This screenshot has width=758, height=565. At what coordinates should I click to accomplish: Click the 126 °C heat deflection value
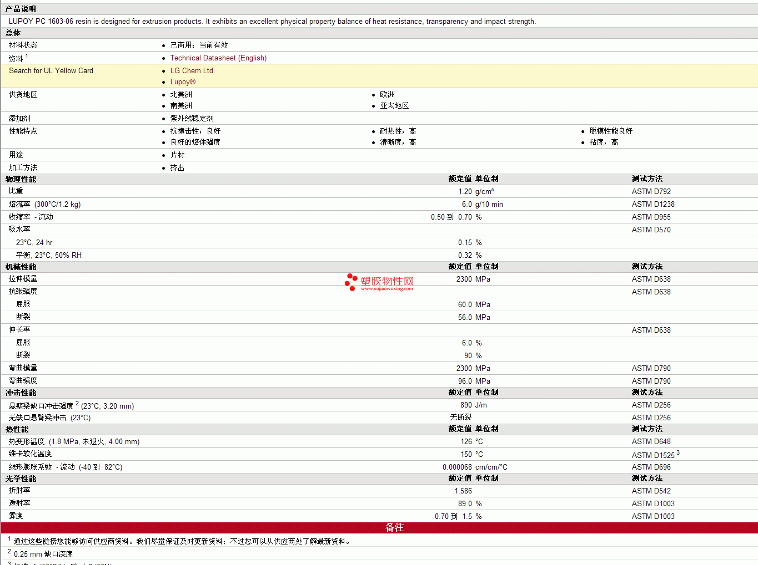tap(471, 441)
